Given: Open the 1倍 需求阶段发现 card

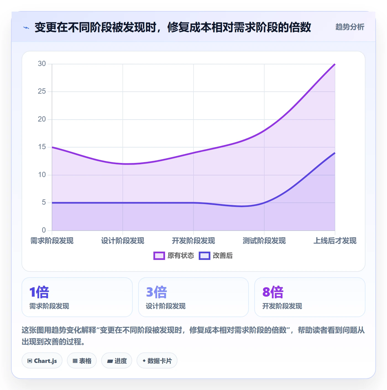Looking at the screenshot, I should [x=77, y=297].
